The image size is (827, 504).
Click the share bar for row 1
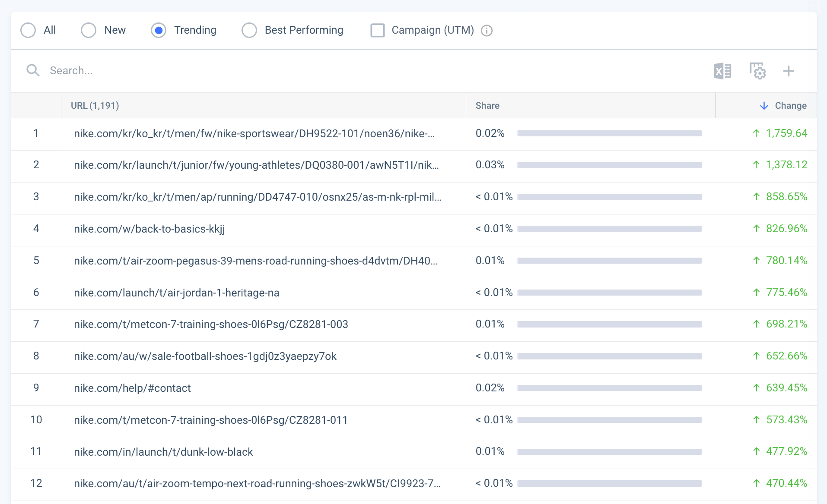(x=609, y=133)
